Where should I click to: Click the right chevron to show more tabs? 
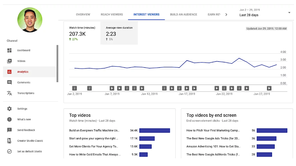226,15
